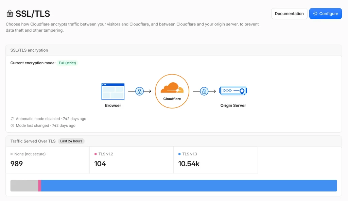Click the Current encryption mode label
The image size is (348, 201).
[x=33, y=63]
